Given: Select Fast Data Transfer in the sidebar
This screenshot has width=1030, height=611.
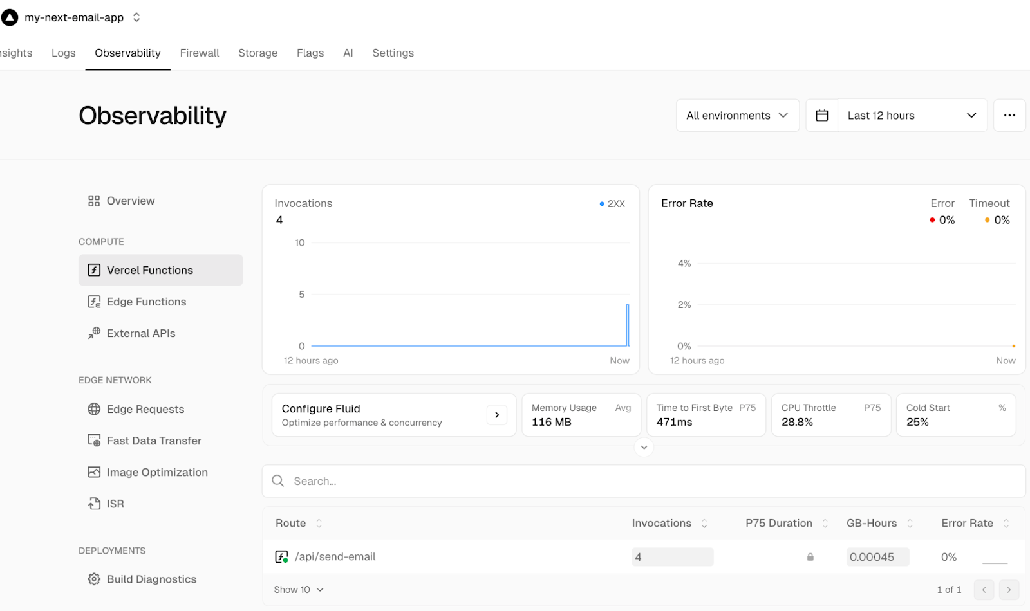Looking at the screenshot, I should click(x=154, y=441).
